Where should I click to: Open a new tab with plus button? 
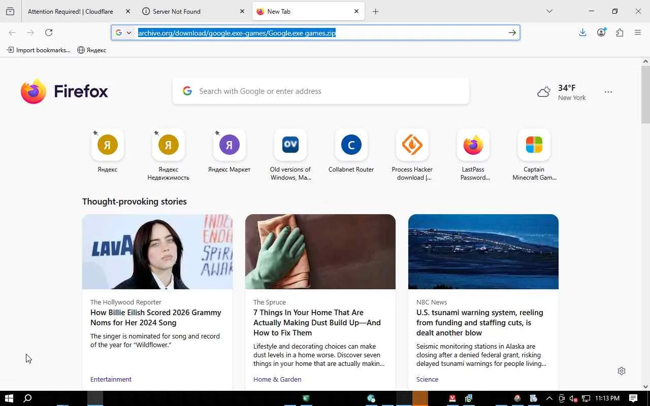[x=376, y=11]
